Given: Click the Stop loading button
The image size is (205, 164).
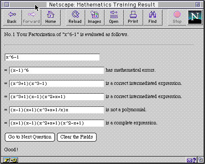Looking at the screenshot, I should coord(177,18).
